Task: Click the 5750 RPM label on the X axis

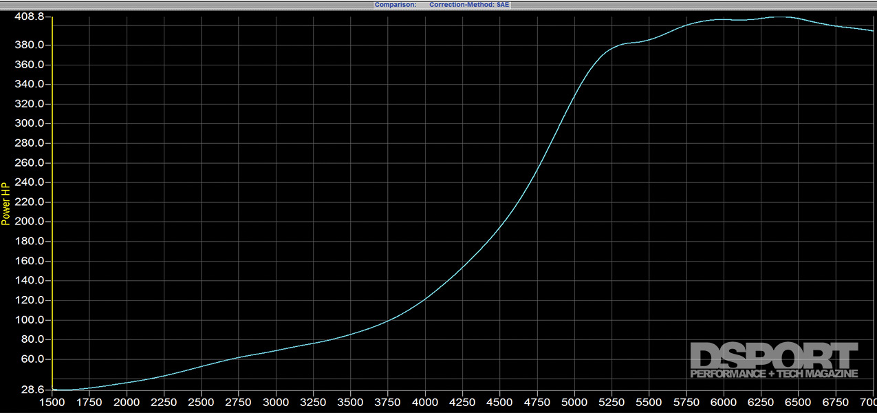Action: pyautogui.click(x=686, y=402)
